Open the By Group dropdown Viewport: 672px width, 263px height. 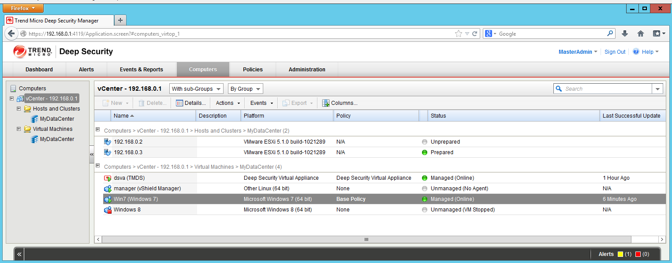point(245,89)
